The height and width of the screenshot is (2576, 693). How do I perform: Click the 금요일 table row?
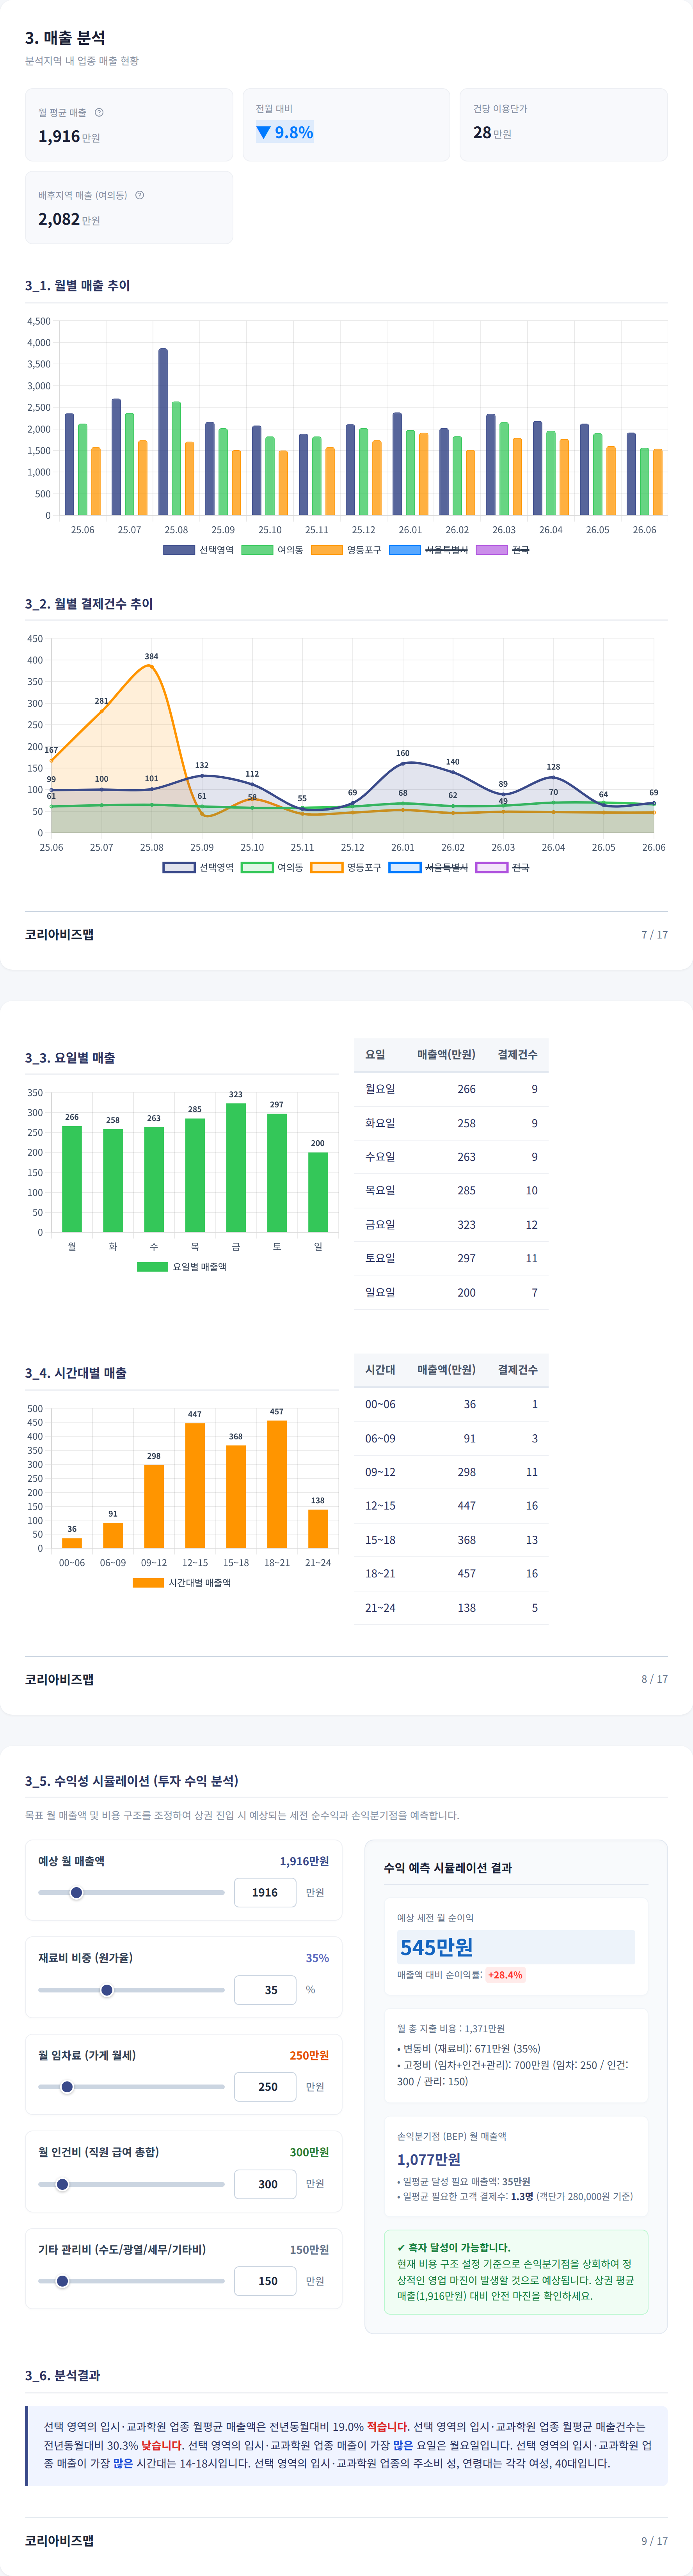pos(451,1225)
